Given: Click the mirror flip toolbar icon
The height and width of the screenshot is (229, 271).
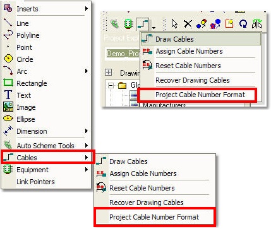Looking at the screenshot, I should [257, 24].
